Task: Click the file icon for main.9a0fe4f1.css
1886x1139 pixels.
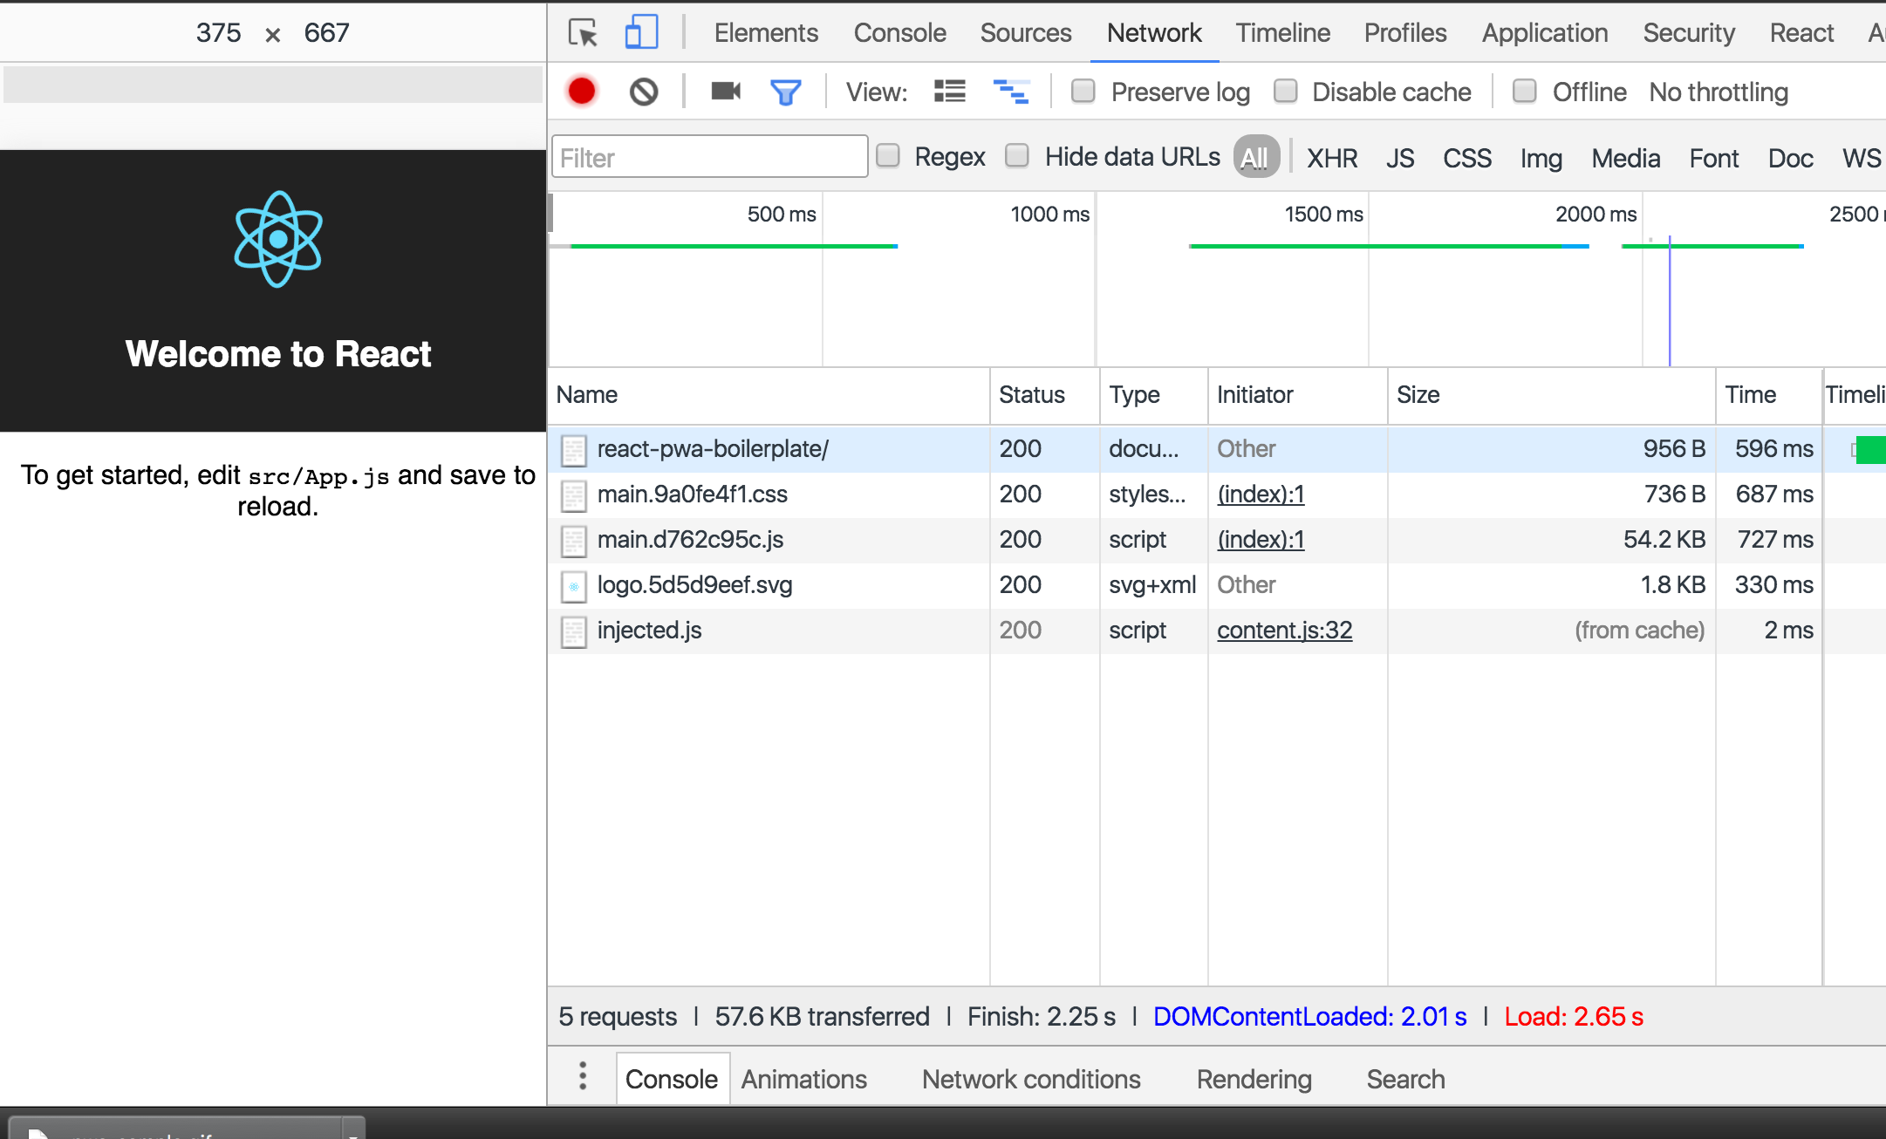Action: point(573,495)
